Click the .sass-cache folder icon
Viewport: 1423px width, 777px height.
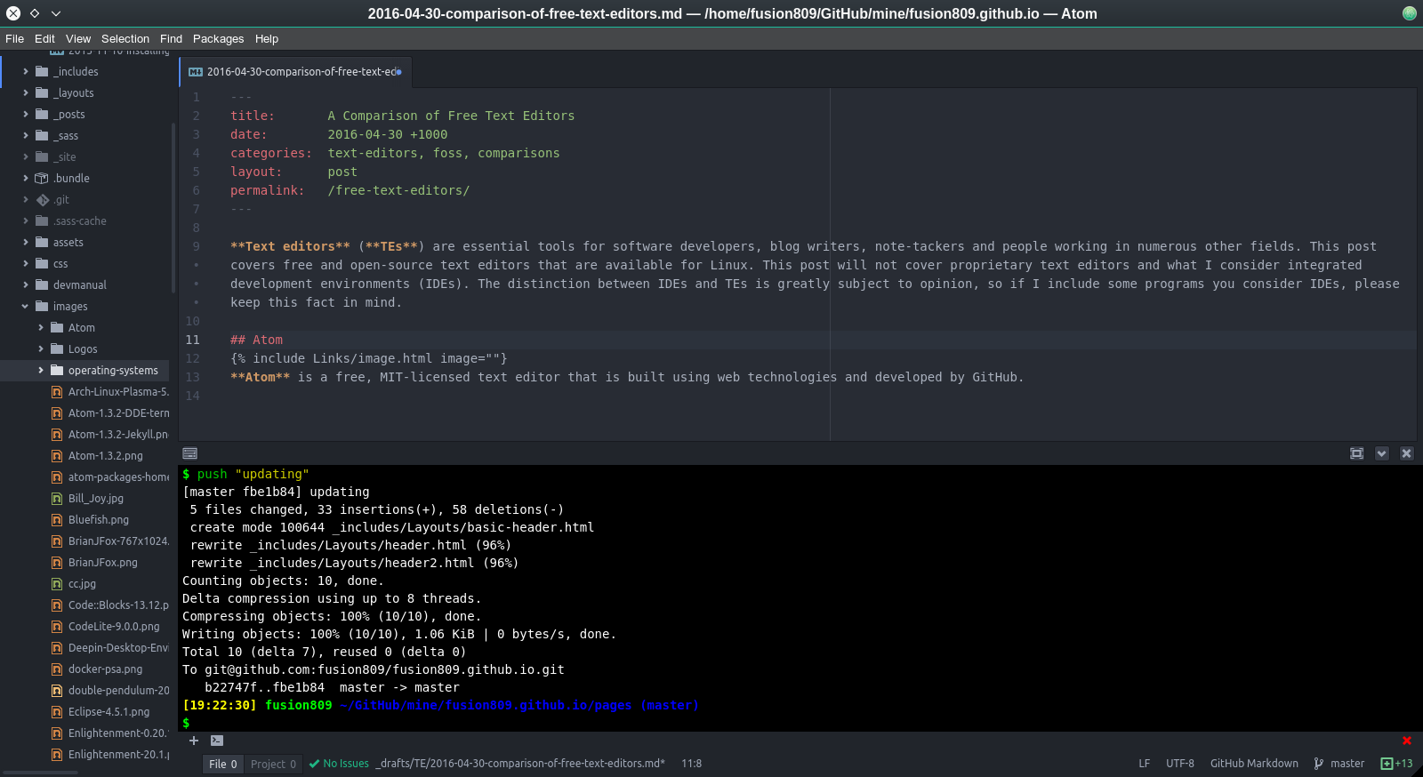click(x=42, y=220)
